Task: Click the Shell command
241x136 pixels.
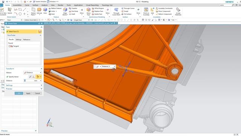Action: tap(52, 14)
